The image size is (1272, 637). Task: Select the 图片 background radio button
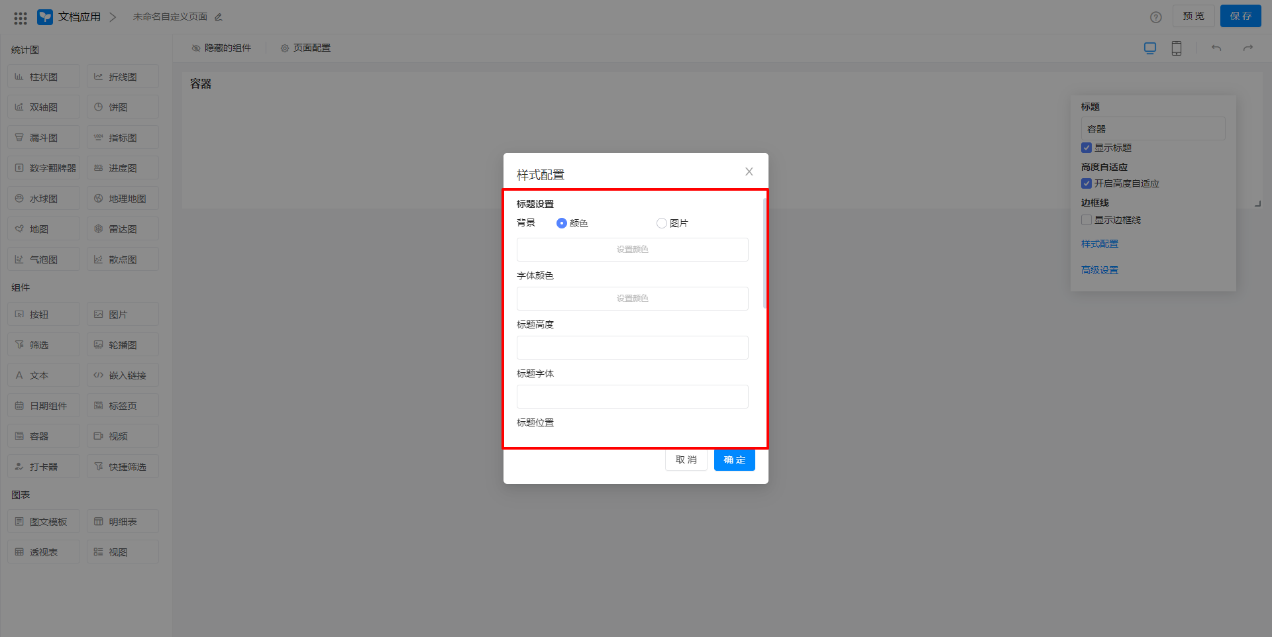[661, 223]
